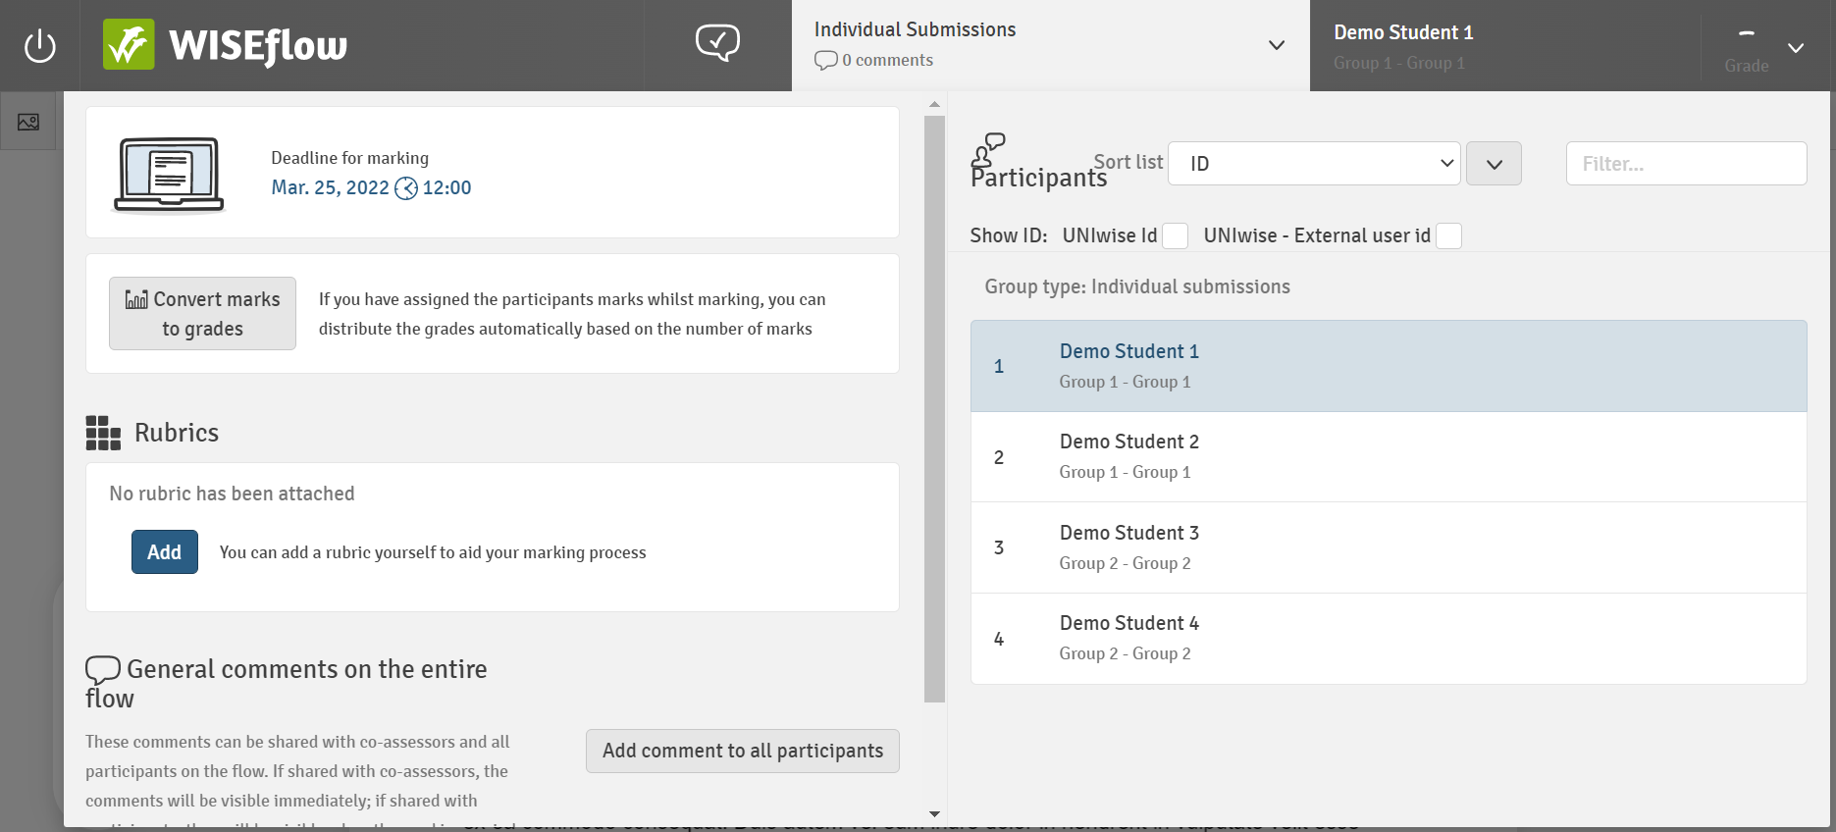Click the Grade label in header

point(1747,66)
